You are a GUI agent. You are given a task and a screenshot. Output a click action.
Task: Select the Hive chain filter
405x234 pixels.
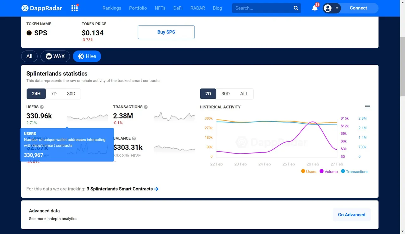coord(87,56)
